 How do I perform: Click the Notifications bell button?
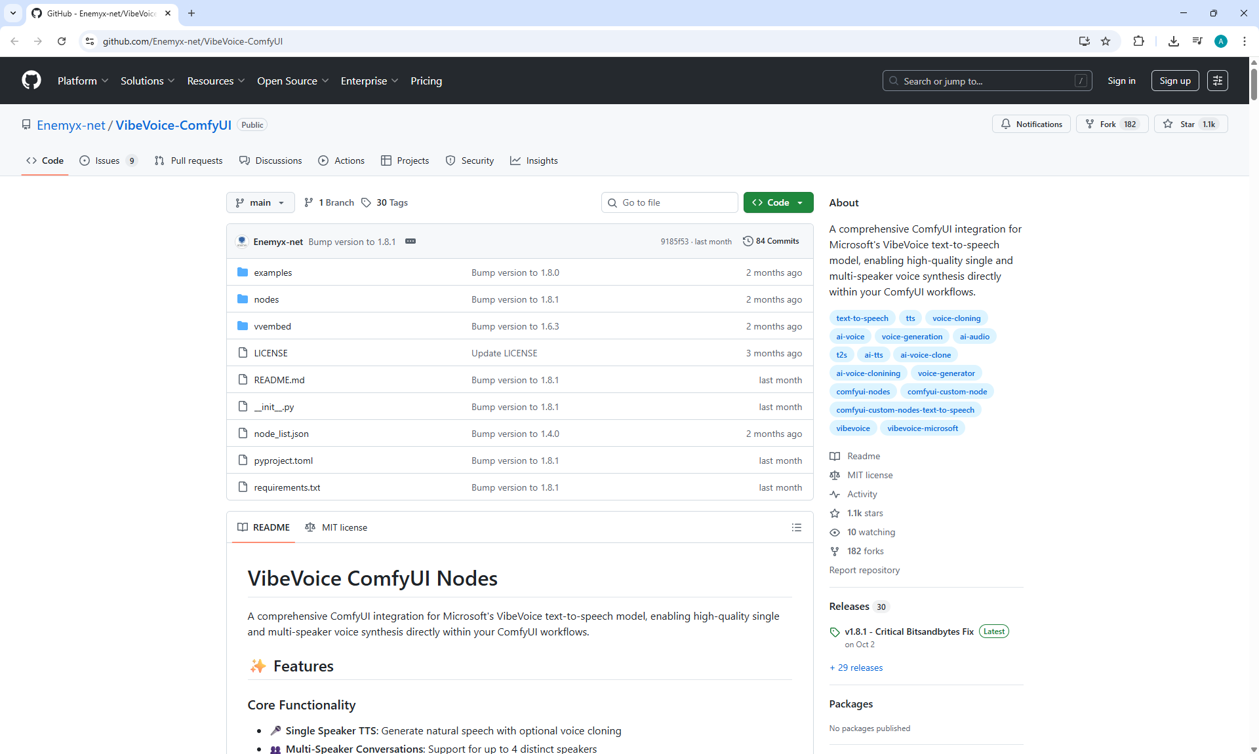coord(1031,124)
